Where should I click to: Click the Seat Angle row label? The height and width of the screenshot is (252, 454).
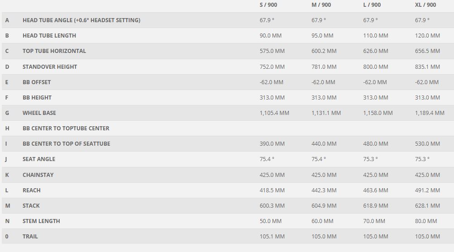pyautogui.click(x=39, y=159)
